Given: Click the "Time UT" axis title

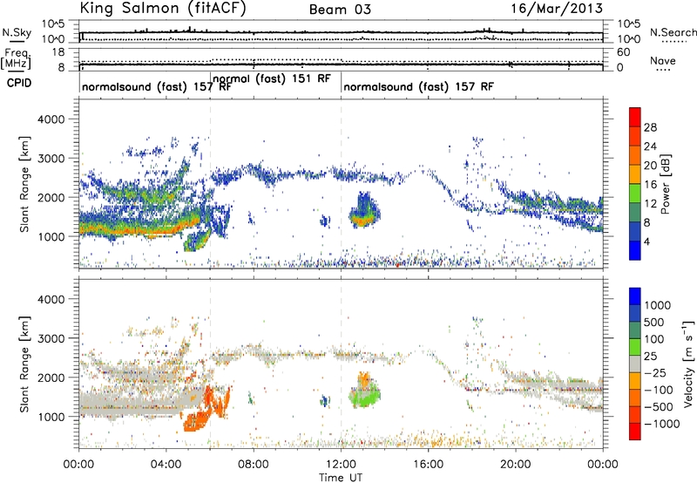Looking at the screenshot, I should 341,477.
